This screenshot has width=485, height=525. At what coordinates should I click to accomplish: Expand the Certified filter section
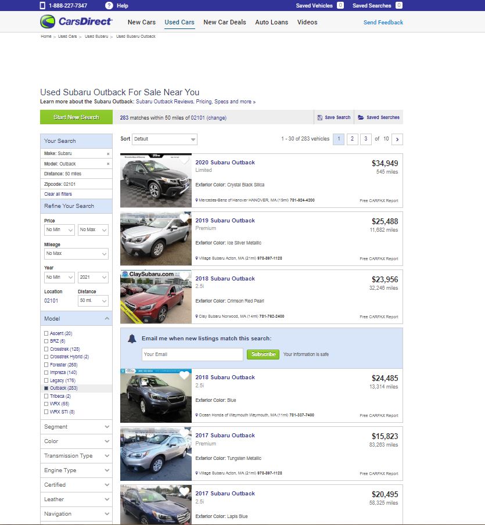coord(76,485)
